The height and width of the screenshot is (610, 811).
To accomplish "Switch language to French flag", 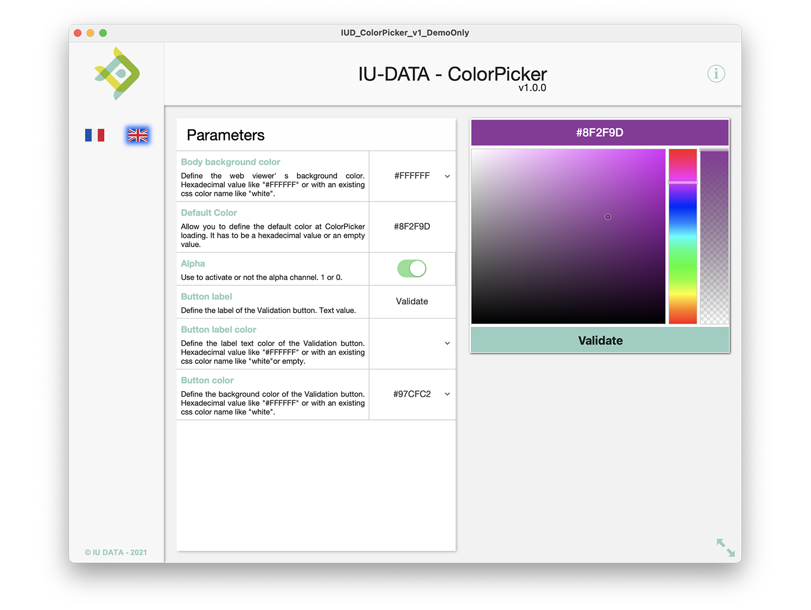I will click(95, 135).
